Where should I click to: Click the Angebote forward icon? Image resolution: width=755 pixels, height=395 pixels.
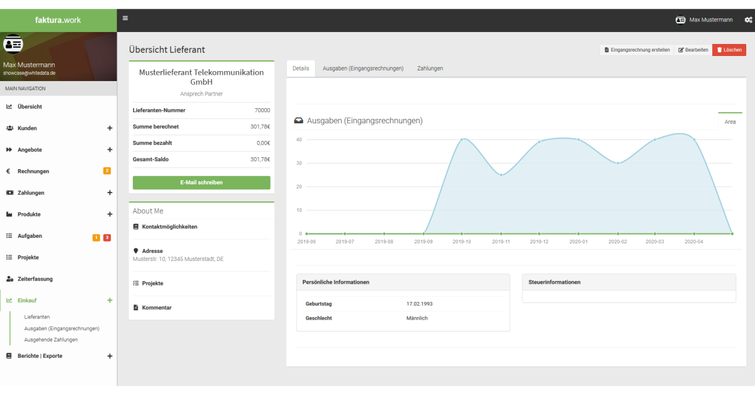pyautogui.click(x=9, y=150)
